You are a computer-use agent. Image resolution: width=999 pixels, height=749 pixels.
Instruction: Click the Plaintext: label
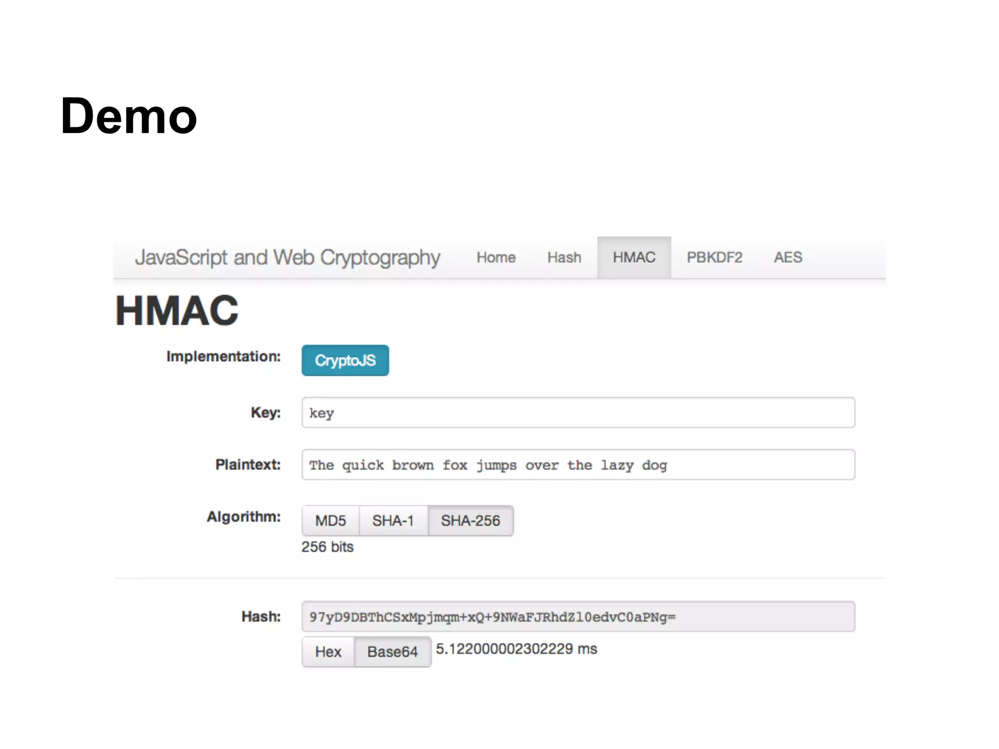[248, 465]
